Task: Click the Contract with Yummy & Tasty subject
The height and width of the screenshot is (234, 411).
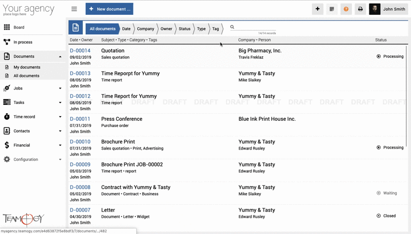Action: [136, 187]
